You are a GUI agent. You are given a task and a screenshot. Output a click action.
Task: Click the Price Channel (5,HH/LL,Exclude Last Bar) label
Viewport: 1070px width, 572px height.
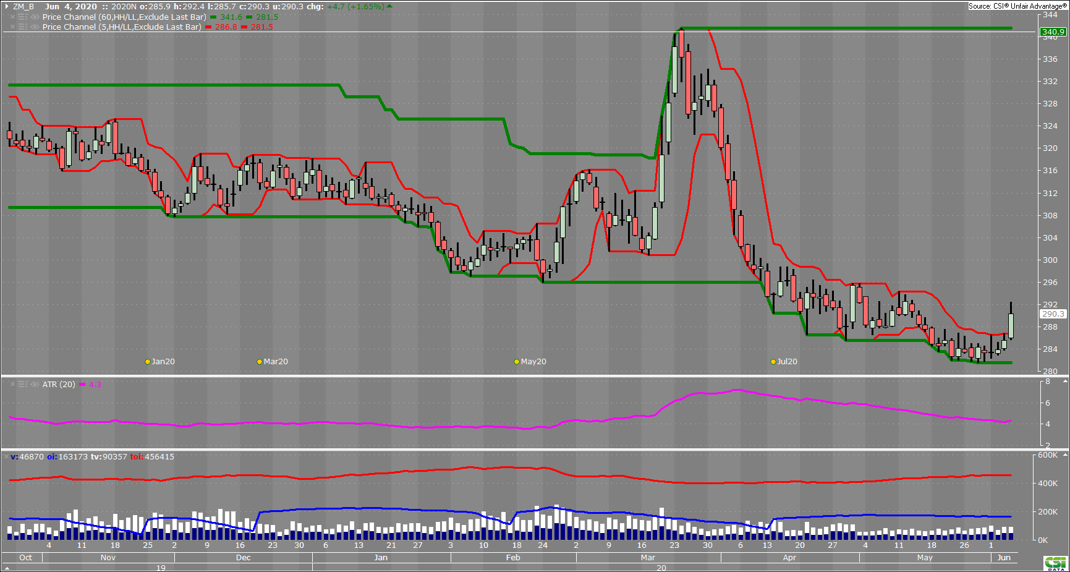coord(122,27)
